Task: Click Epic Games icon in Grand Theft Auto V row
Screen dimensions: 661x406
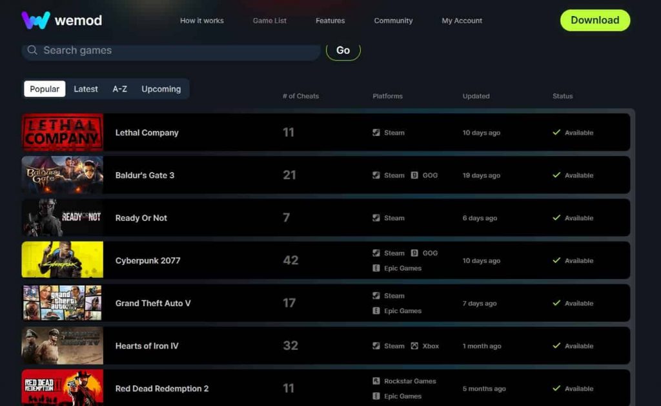Action: 376,311
